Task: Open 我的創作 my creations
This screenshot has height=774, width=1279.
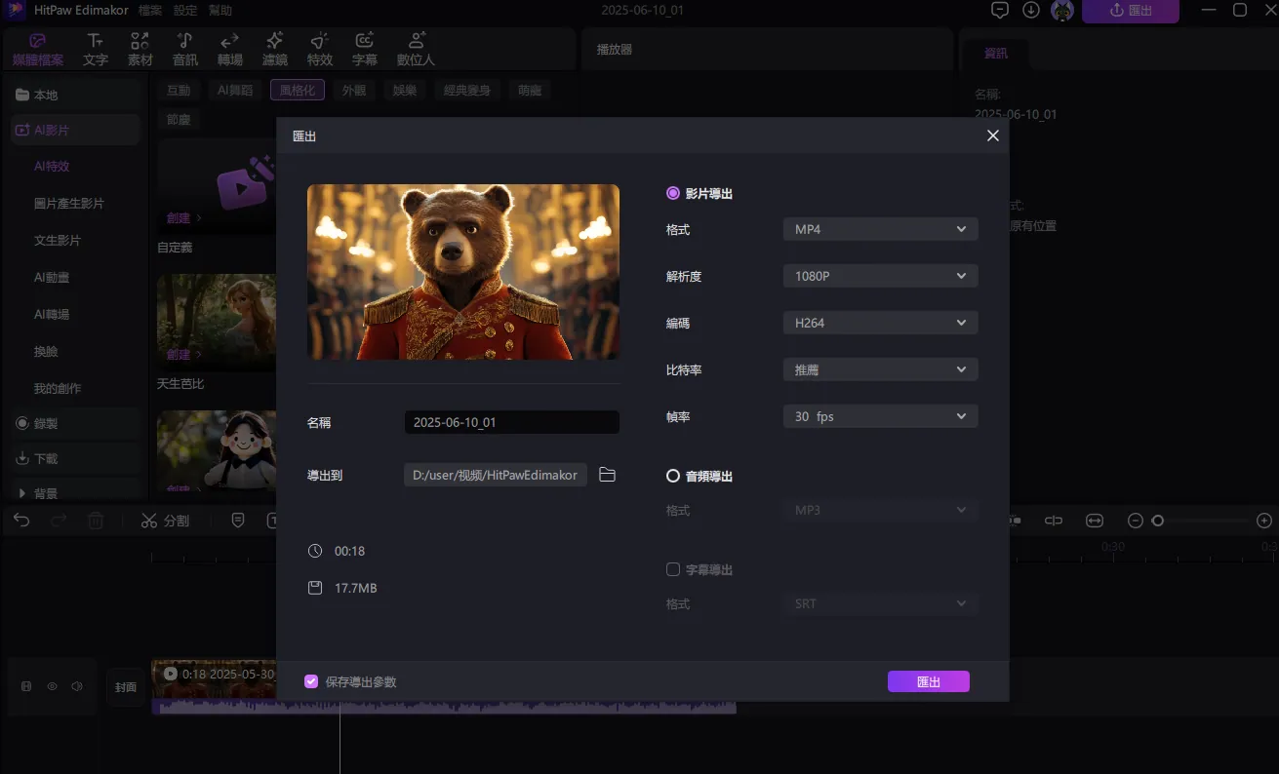Action: coord(58,388)
